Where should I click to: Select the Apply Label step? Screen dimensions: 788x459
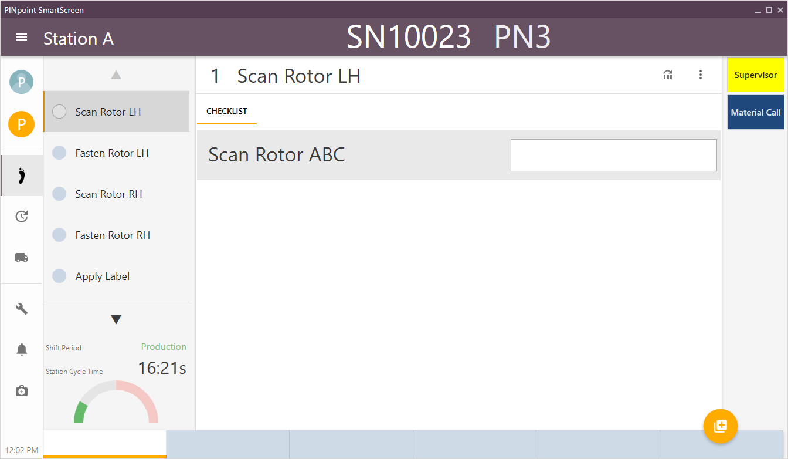(x=116, y=276)
